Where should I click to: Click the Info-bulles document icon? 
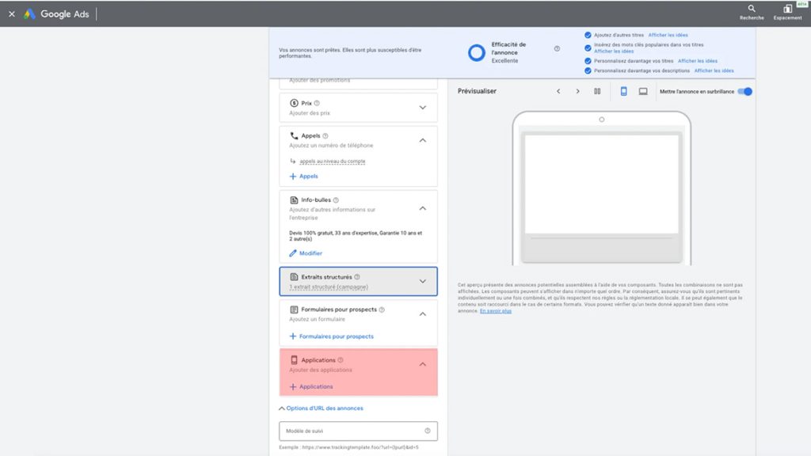[x=294, y=200]
